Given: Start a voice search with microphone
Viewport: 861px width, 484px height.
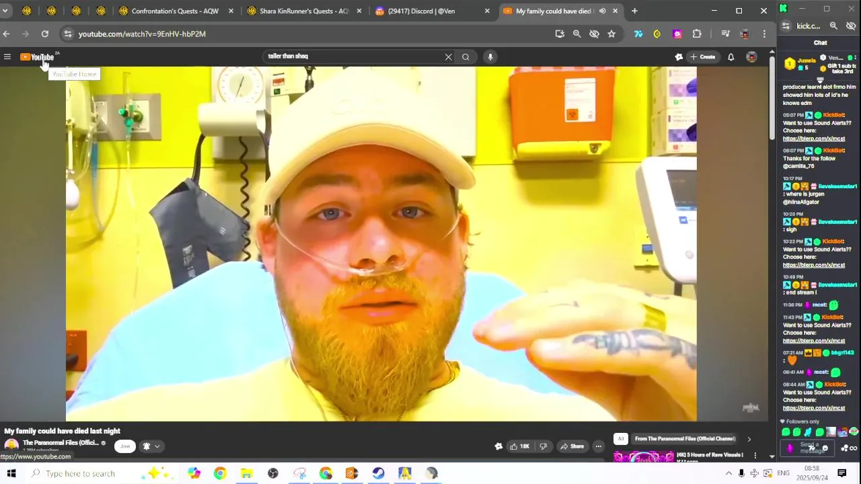Looking at the screenshot, I should click(x=490, y=57).
